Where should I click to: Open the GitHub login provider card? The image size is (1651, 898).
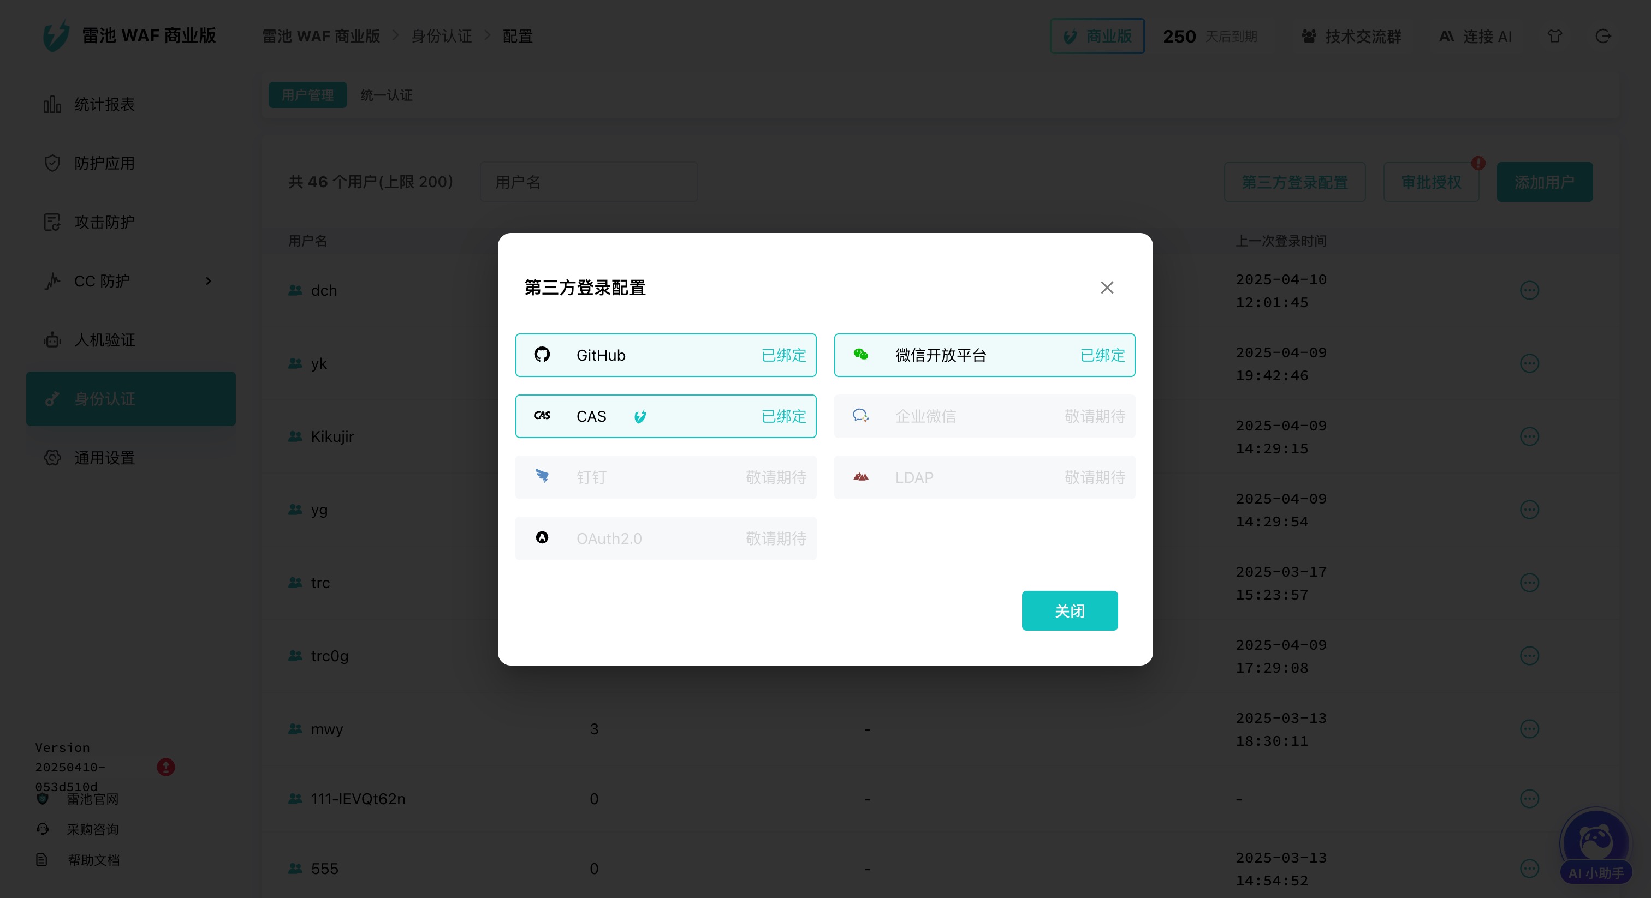click(666, 355)
